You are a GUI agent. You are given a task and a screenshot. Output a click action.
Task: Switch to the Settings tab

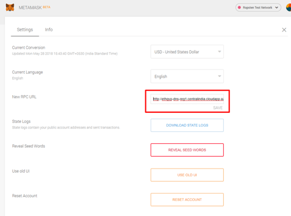[25, 30]
